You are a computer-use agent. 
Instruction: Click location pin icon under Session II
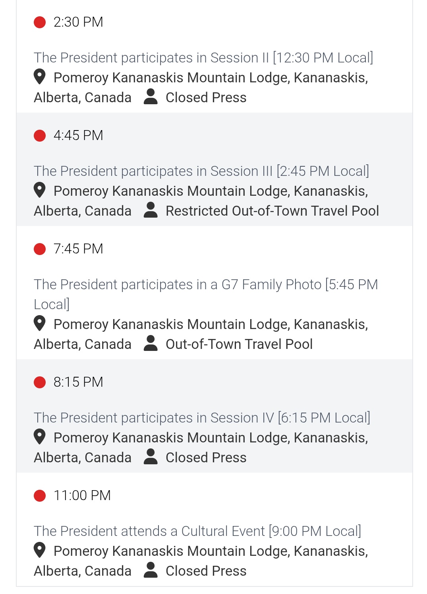[x=40, y=77]
